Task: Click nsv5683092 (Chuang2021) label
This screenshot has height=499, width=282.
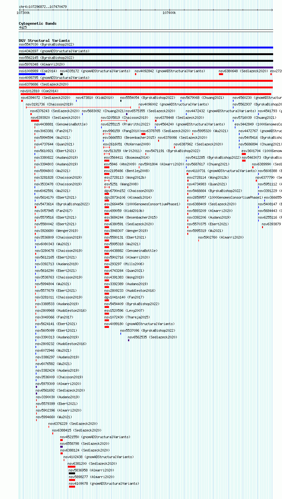Action: (x=104, y=111)
